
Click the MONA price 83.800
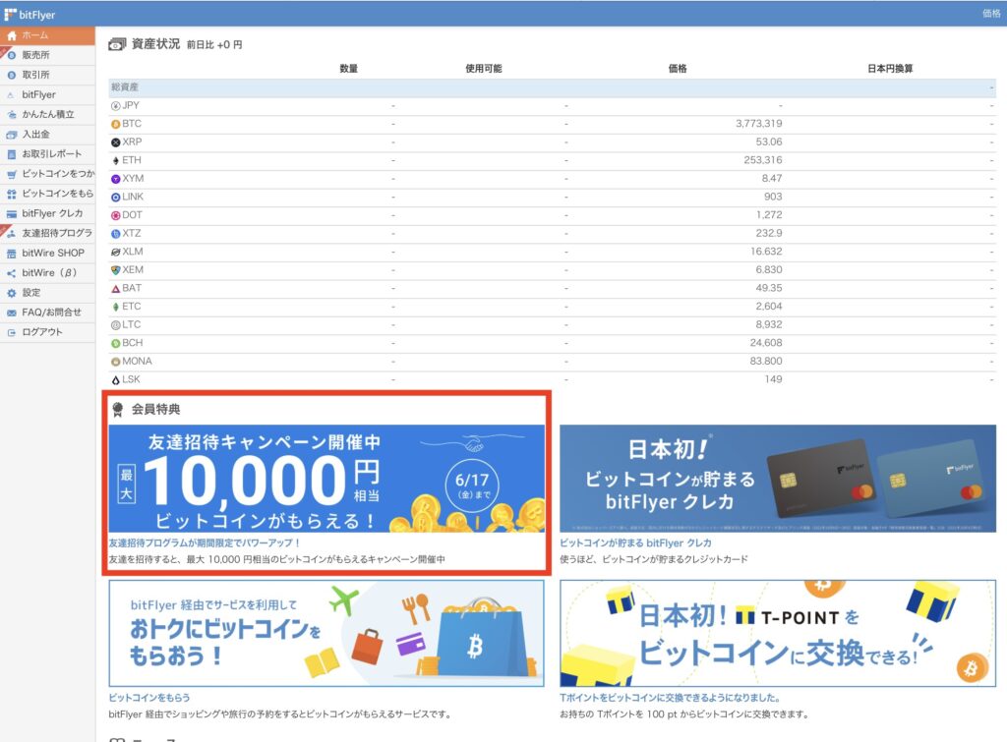(766, 362)
